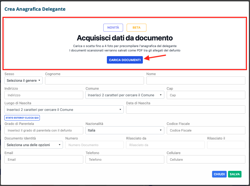
Task: Open the Luogo di Nascita dropdown
Action: point(64,110)
